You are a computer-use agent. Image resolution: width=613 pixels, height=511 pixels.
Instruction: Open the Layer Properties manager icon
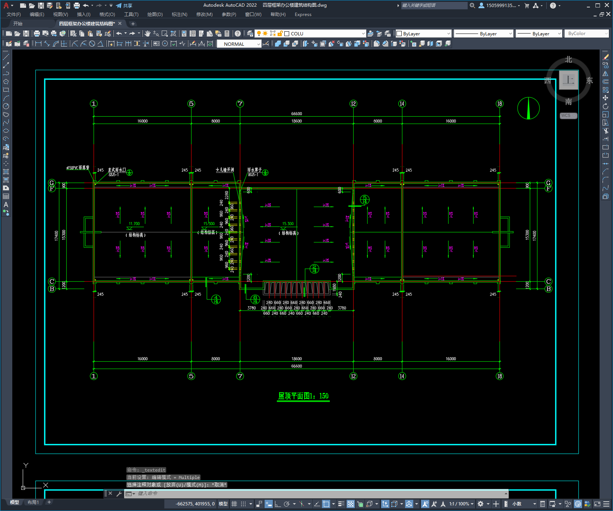250,34
